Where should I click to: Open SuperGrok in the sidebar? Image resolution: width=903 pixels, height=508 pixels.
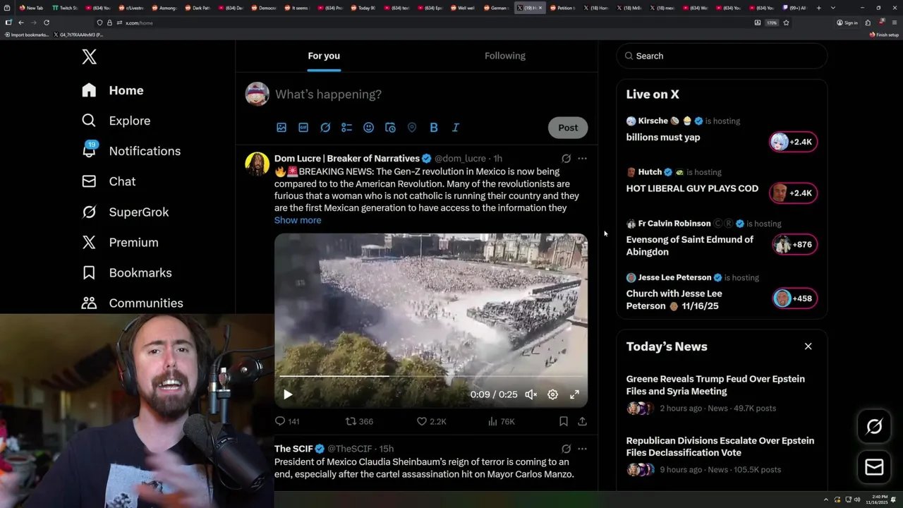tap(124, 212)
